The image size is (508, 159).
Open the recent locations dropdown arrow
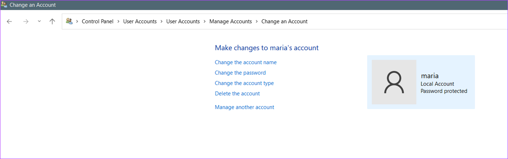(x=39, y=22)
